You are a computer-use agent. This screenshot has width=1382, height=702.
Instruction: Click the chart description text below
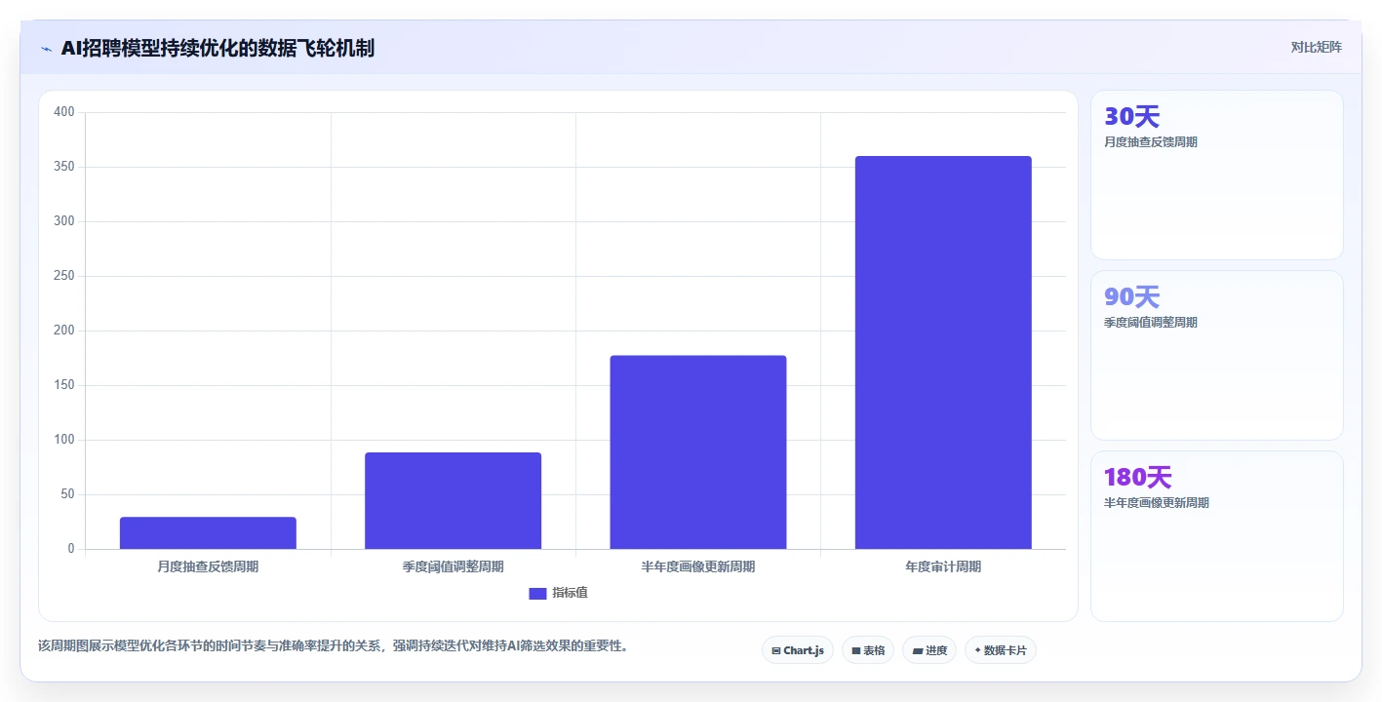point(333,645)
